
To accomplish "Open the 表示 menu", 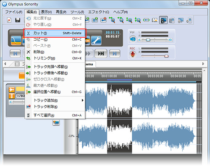I will tap(46, 12).
